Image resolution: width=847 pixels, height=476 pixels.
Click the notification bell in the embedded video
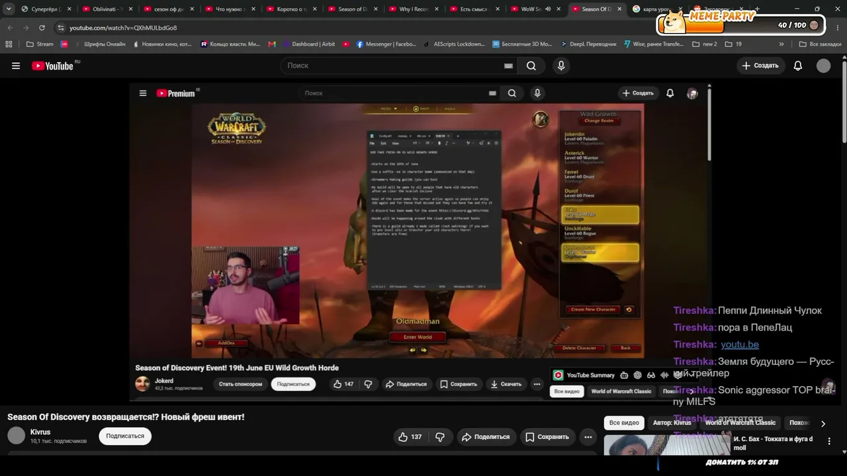pos(670,93)
